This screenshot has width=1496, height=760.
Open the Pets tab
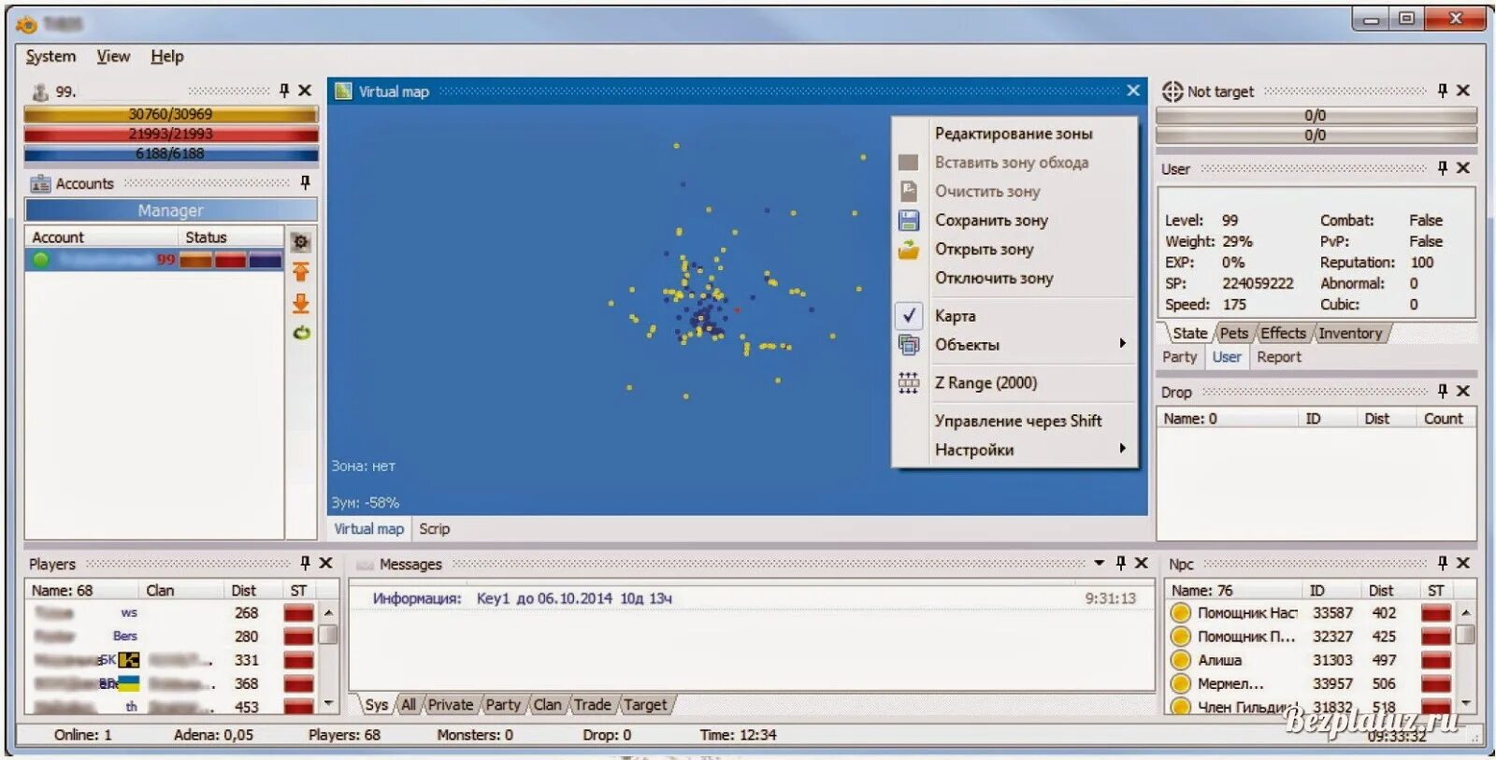(1233, 334)
